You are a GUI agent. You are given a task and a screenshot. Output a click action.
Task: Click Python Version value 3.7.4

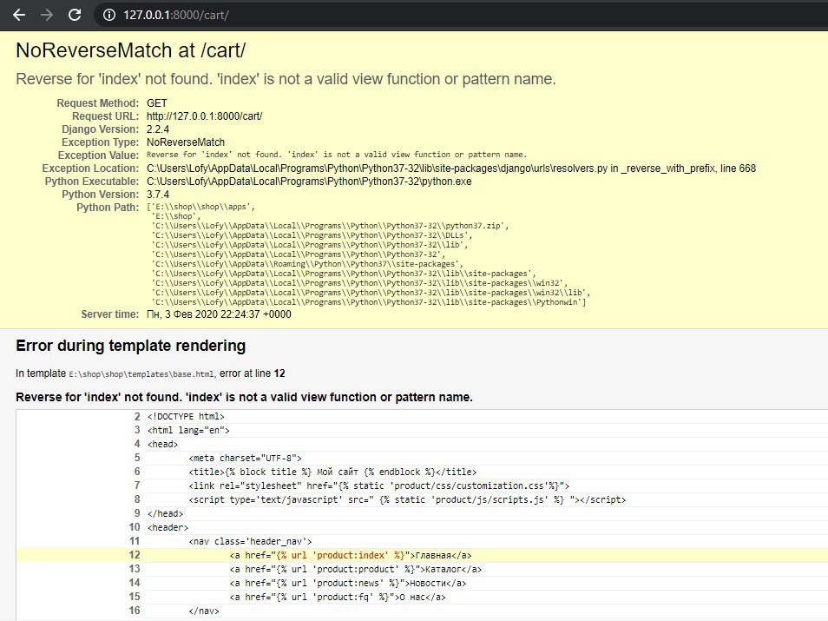pyautogui.click(x=158, y=194)
